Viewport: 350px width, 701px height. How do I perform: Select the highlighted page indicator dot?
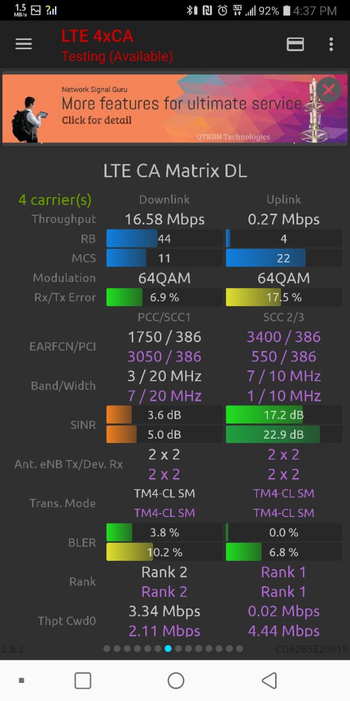(x=168, y=648)
